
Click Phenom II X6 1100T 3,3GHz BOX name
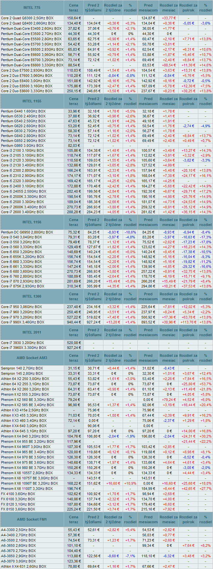27,489
